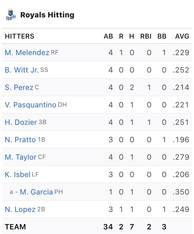194x234 pixels.
Task: Open M. Melendez player page
Action: tap(27, 53)
